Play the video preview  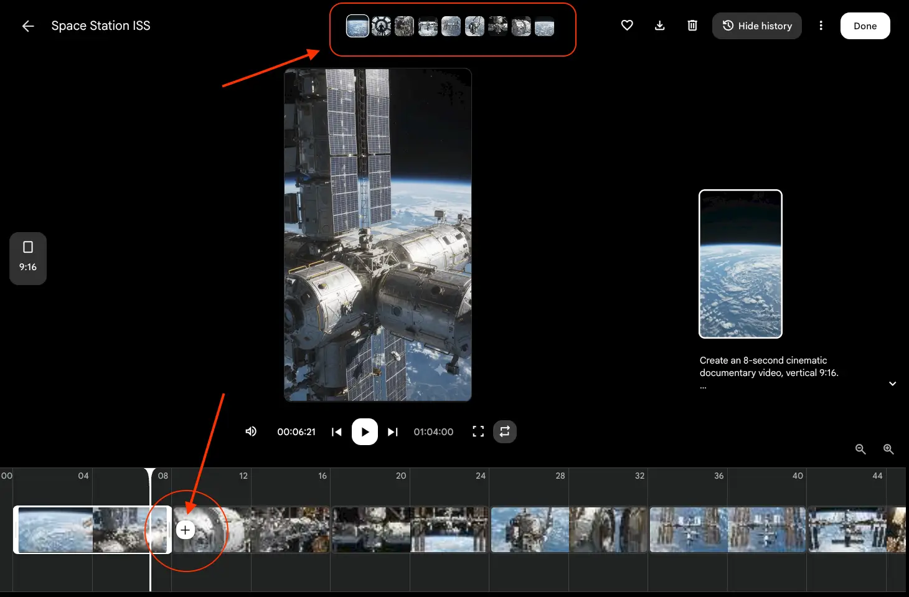pyautogui.click(x=365, y=432)
